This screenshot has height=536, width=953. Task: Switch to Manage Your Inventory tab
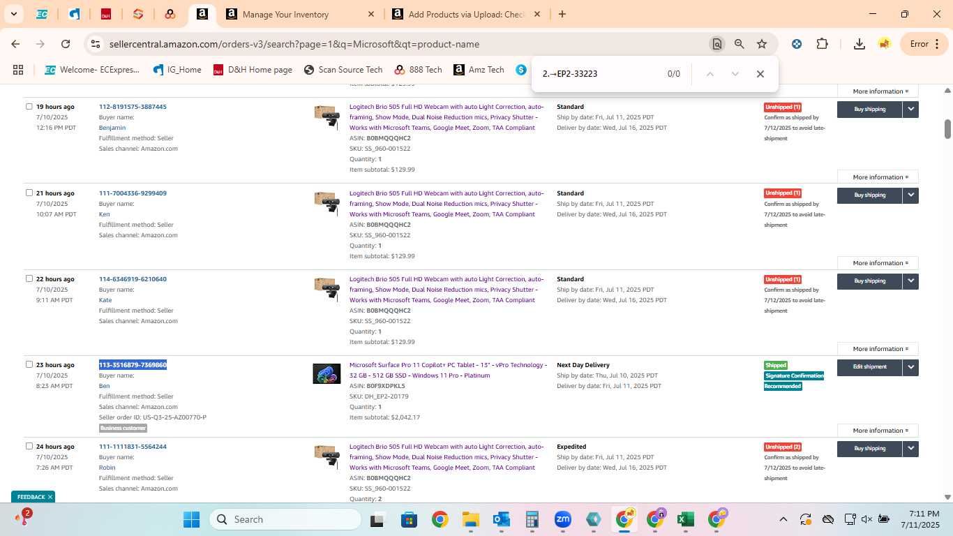tap(299, 14)
